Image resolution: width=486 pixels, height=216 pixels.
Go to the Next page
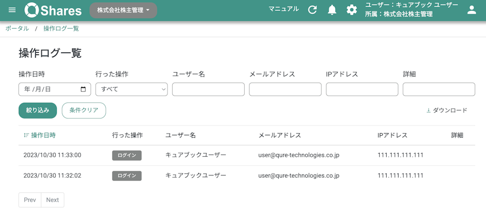[53, 200]
